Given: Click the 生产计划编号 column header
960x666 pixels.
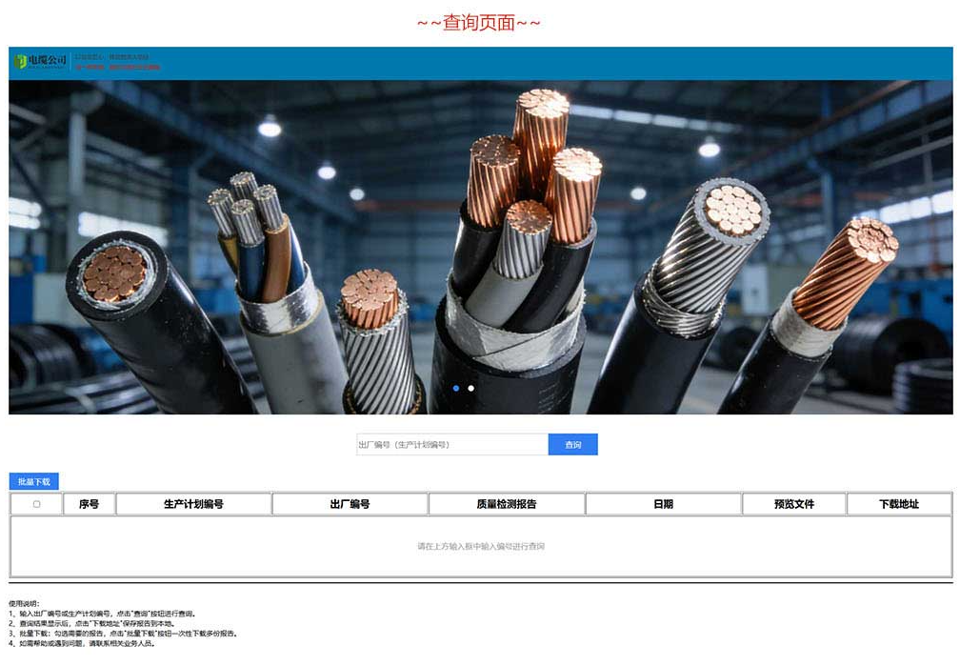Looking at the screenshot, I should [193, 504].
